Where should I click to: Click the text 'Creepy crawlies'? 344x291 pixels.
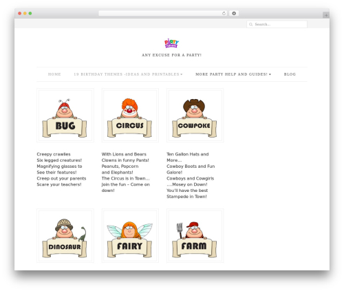pyautogui.click(x=54, y=154)
